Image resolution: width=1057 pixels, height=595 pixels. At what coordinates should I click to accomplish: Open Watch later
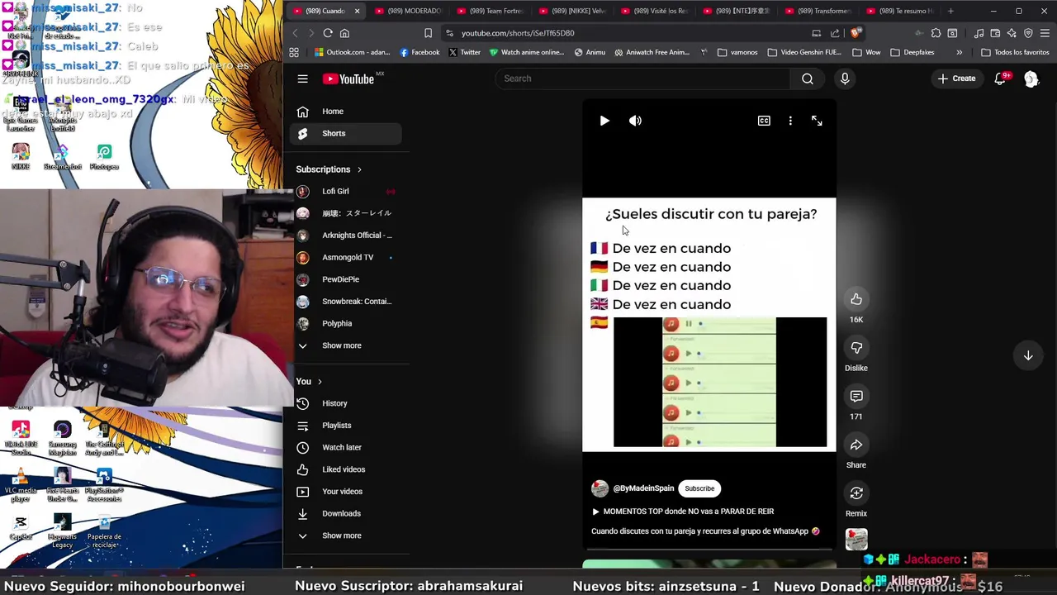point(345,447)
